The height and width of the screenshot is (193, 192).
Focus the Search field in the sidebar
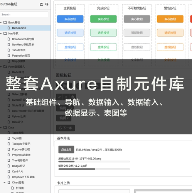coord(24,14)
